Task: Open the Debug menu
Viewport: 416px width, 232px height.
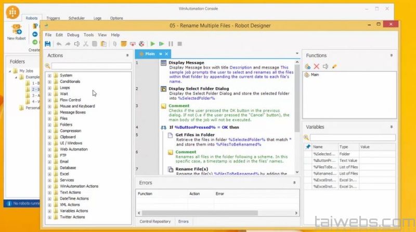Action: [x=73, y=35]
